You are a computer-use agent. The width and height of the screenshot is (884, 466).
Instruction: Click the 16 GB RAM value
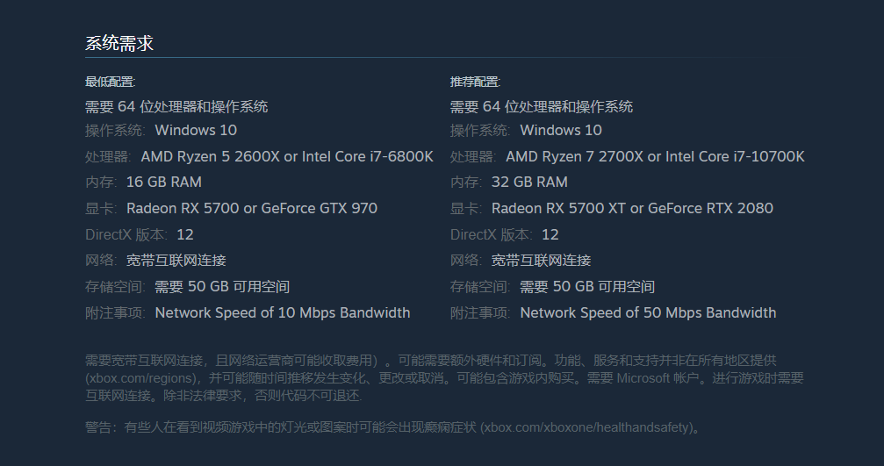coord(164,182)
